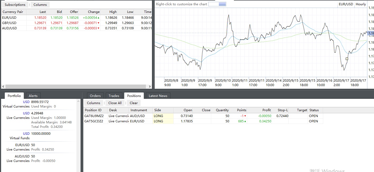Click the Stop-L column header

coord(280,110)
